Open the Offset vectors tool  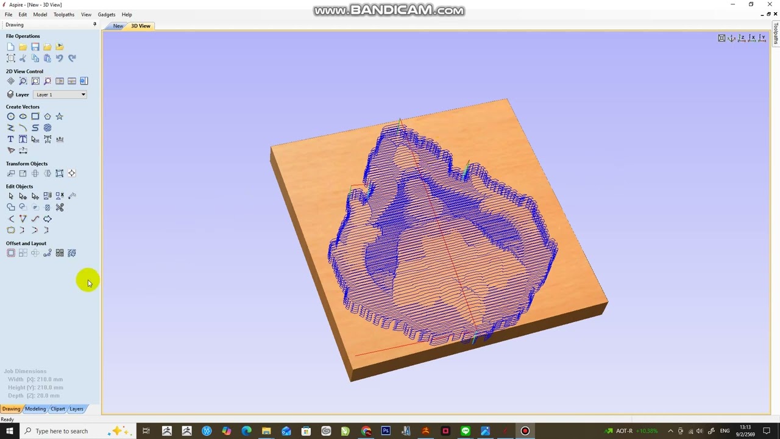(x=10, y=253)
